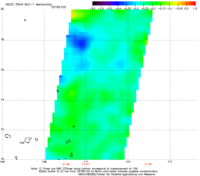Click the red timestamp 21:47
This screenshot has height=176, width=200.
(x=85, y=164)
